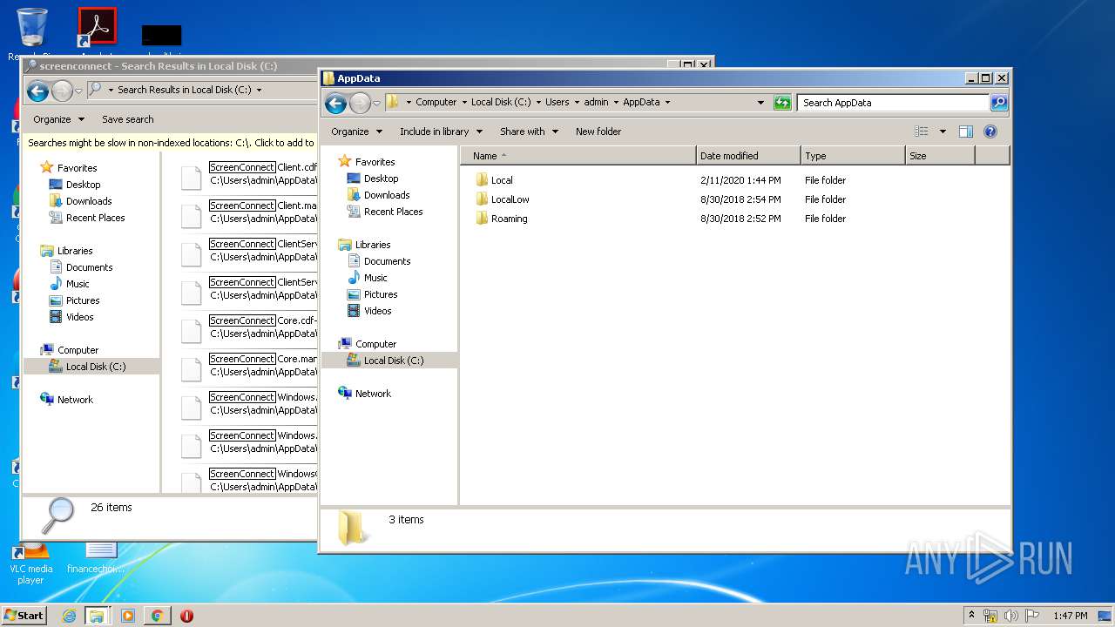Sort by Type column header

click(853, 156)
